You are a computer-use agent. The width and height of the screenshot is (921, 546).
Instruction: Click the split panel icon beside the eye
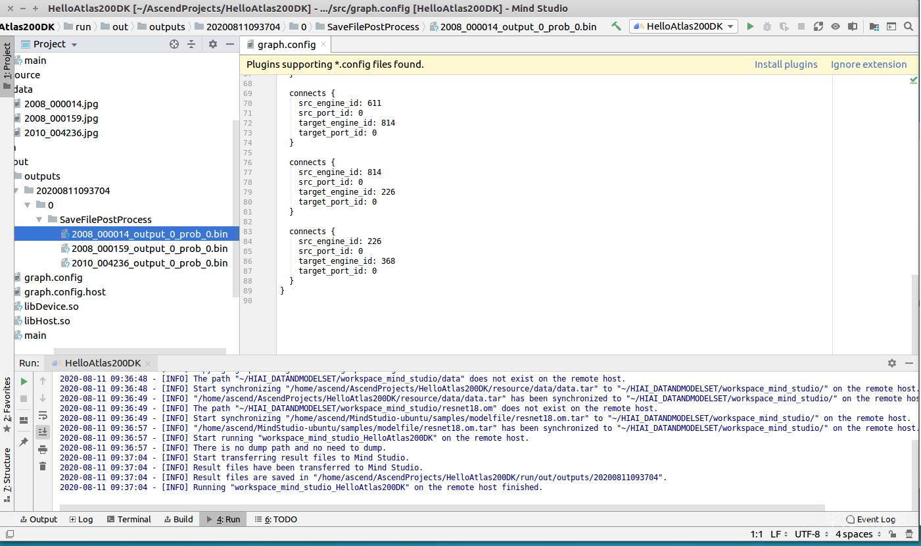pos(853,26)
